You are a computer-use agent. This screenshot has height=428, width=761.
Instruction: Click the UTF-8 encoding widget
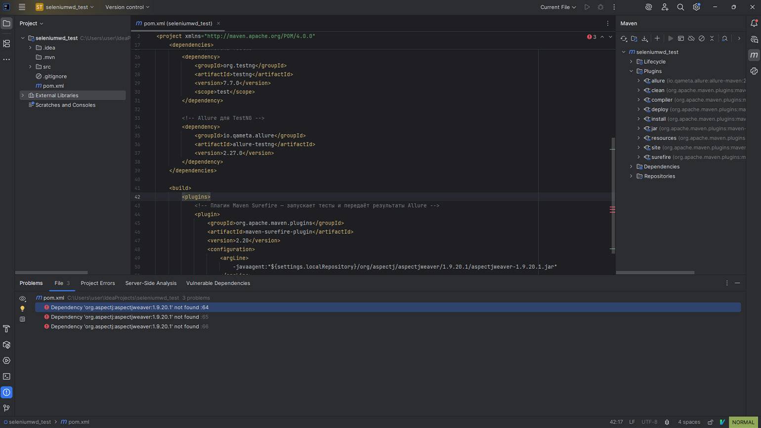click(x=649, y=422)
